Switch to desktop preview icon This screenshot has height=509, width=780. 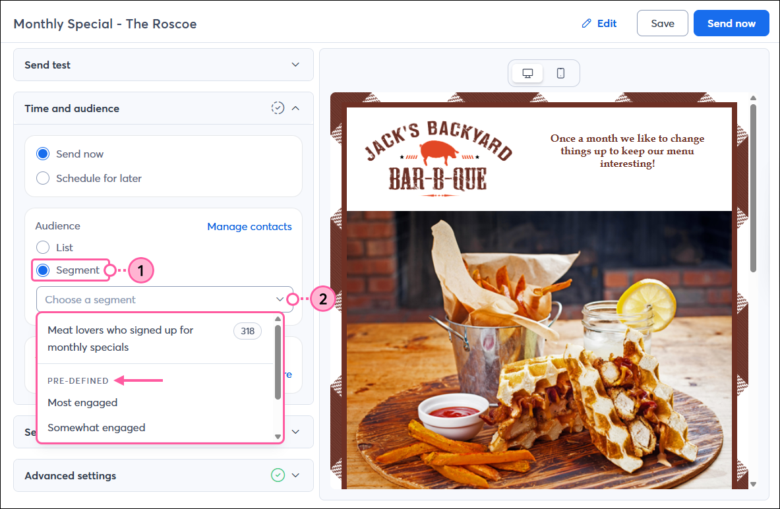(x=527, y=73)
